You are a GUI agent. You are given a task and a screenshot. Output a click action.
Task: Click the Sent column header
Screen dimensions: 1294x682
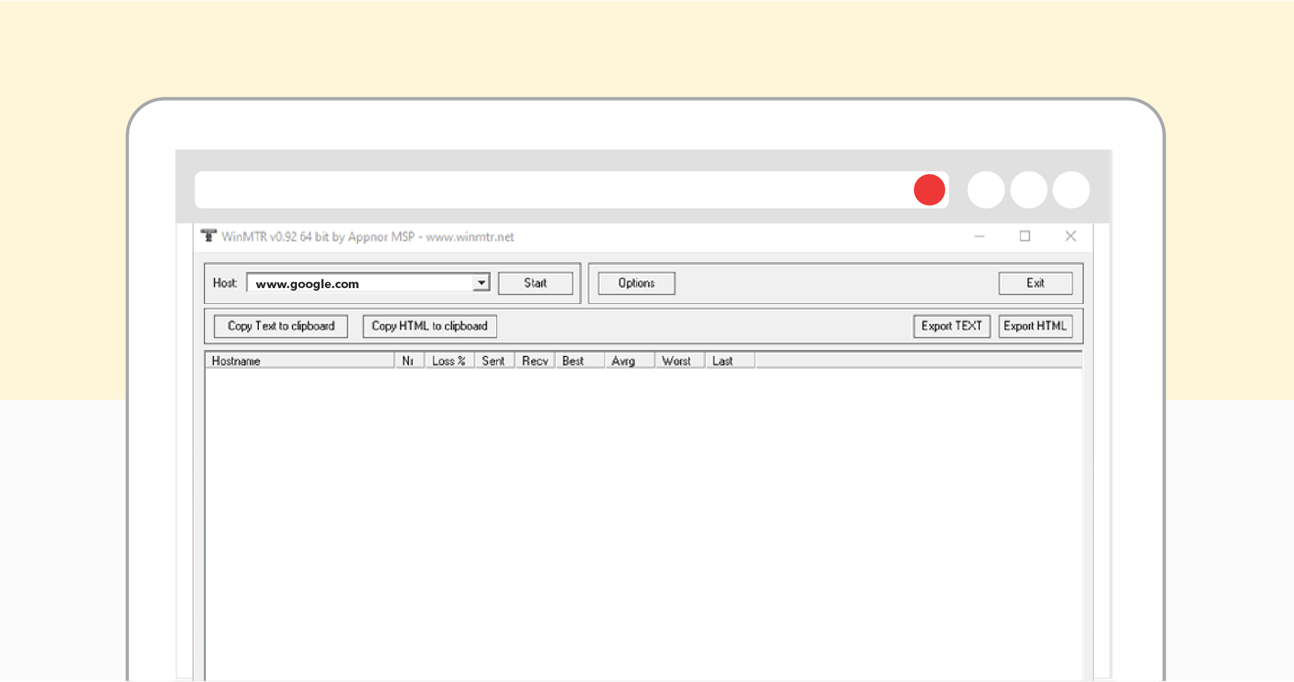point(494,360)
